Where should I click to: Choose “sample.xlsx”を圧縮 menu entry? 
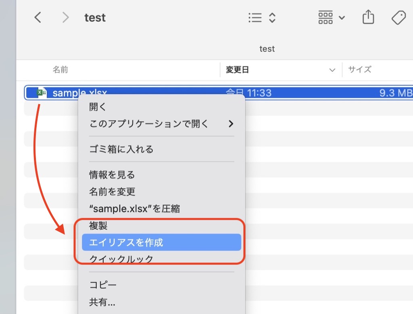[162, 209]
